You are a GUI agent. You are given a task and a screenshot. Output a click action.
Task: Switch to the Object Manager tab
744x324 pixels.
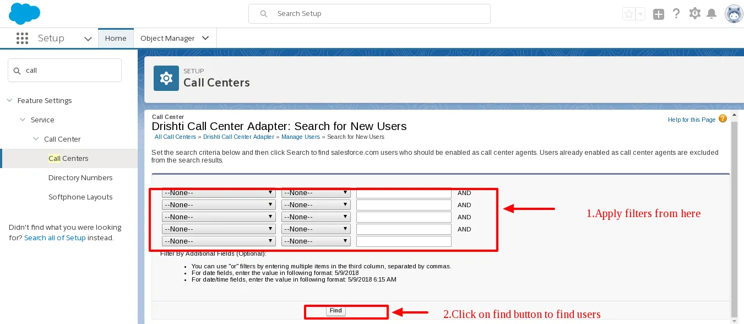[x=167, y=38]
